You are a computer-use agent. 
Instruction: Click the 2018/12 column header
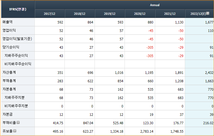coord(80,14)
